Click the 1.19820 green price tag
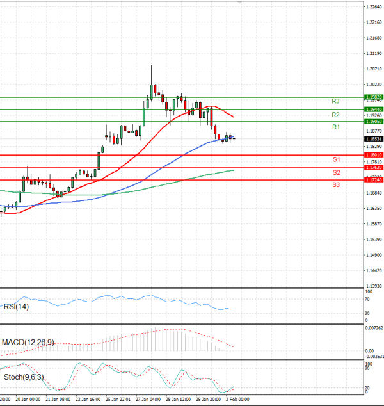This screenshot has width=384, height=406. pos(374,97)
